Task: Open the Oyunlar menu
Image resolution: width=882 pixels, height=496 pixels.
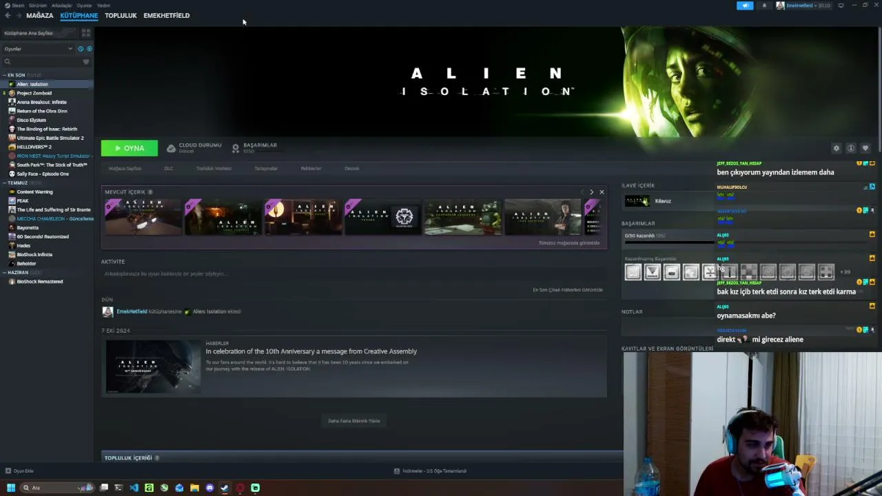Action: coord(85,6)
